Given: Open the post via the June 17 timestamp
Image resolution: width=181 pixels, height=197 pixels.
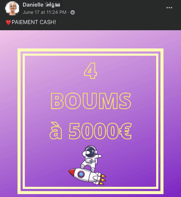Looking at the screenshot, I should point(45,12).
